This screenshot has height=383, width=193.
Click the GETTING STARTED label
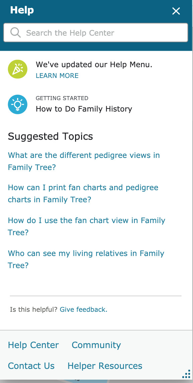click(62, 98)
